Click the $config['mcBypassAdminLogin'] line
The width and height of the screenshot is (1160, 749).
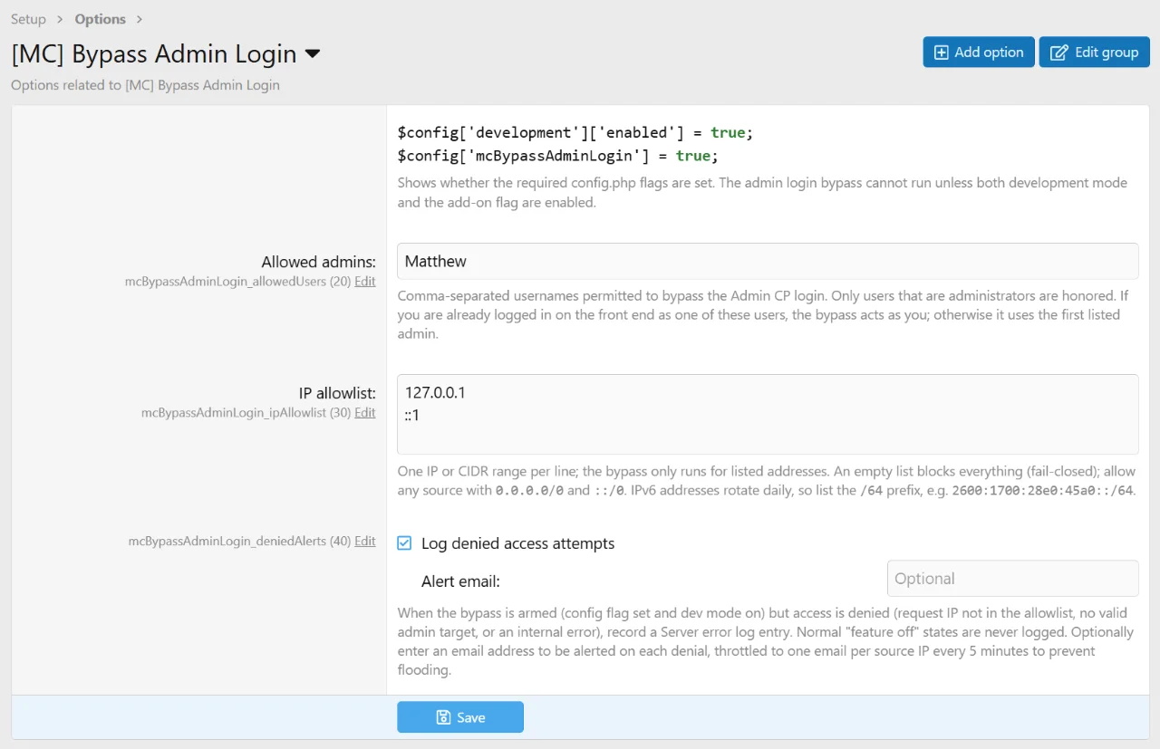pyautogui.click(x=558, y=156)
